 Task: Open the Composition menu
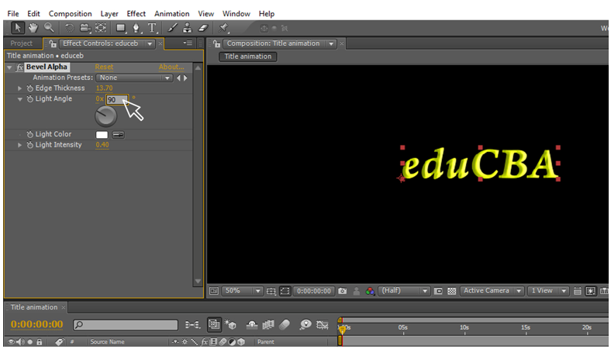(x=70, y=14)
